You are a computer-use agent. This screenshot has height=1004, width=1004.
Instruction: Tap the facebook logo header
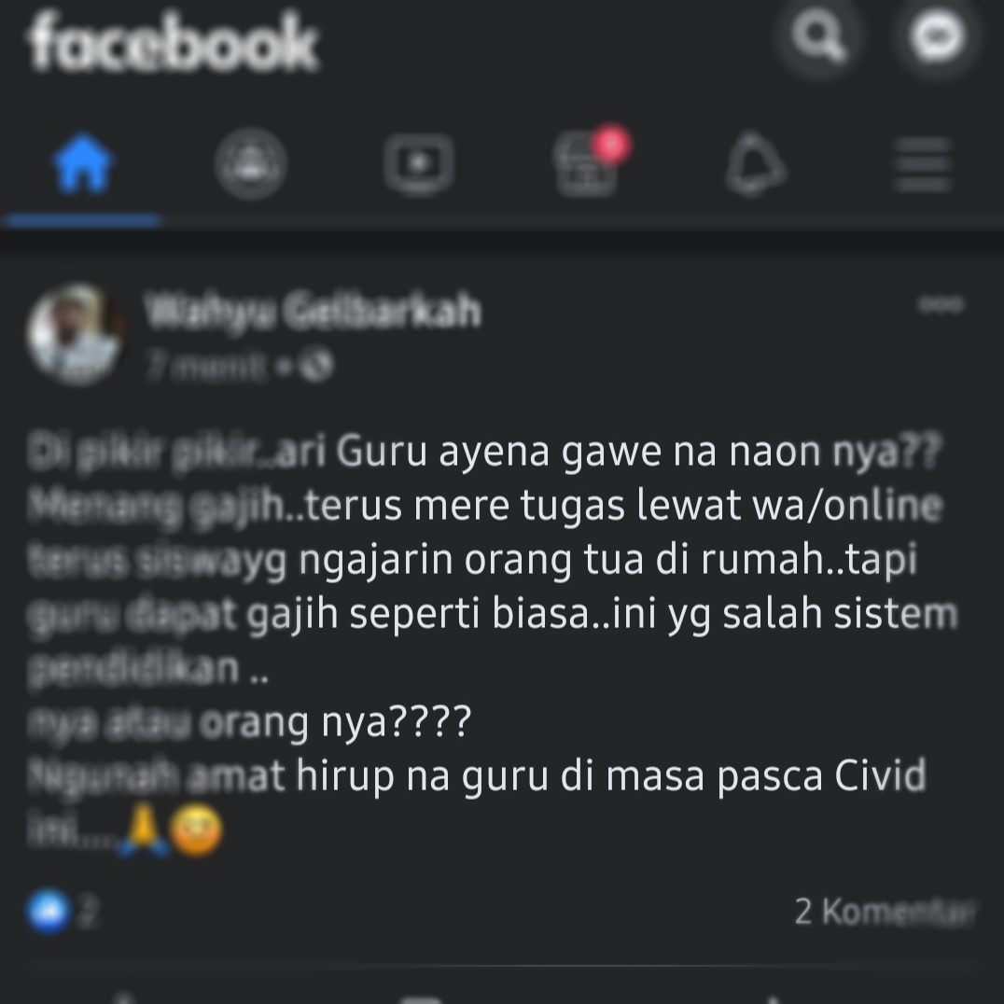click(x=173, y=42)
